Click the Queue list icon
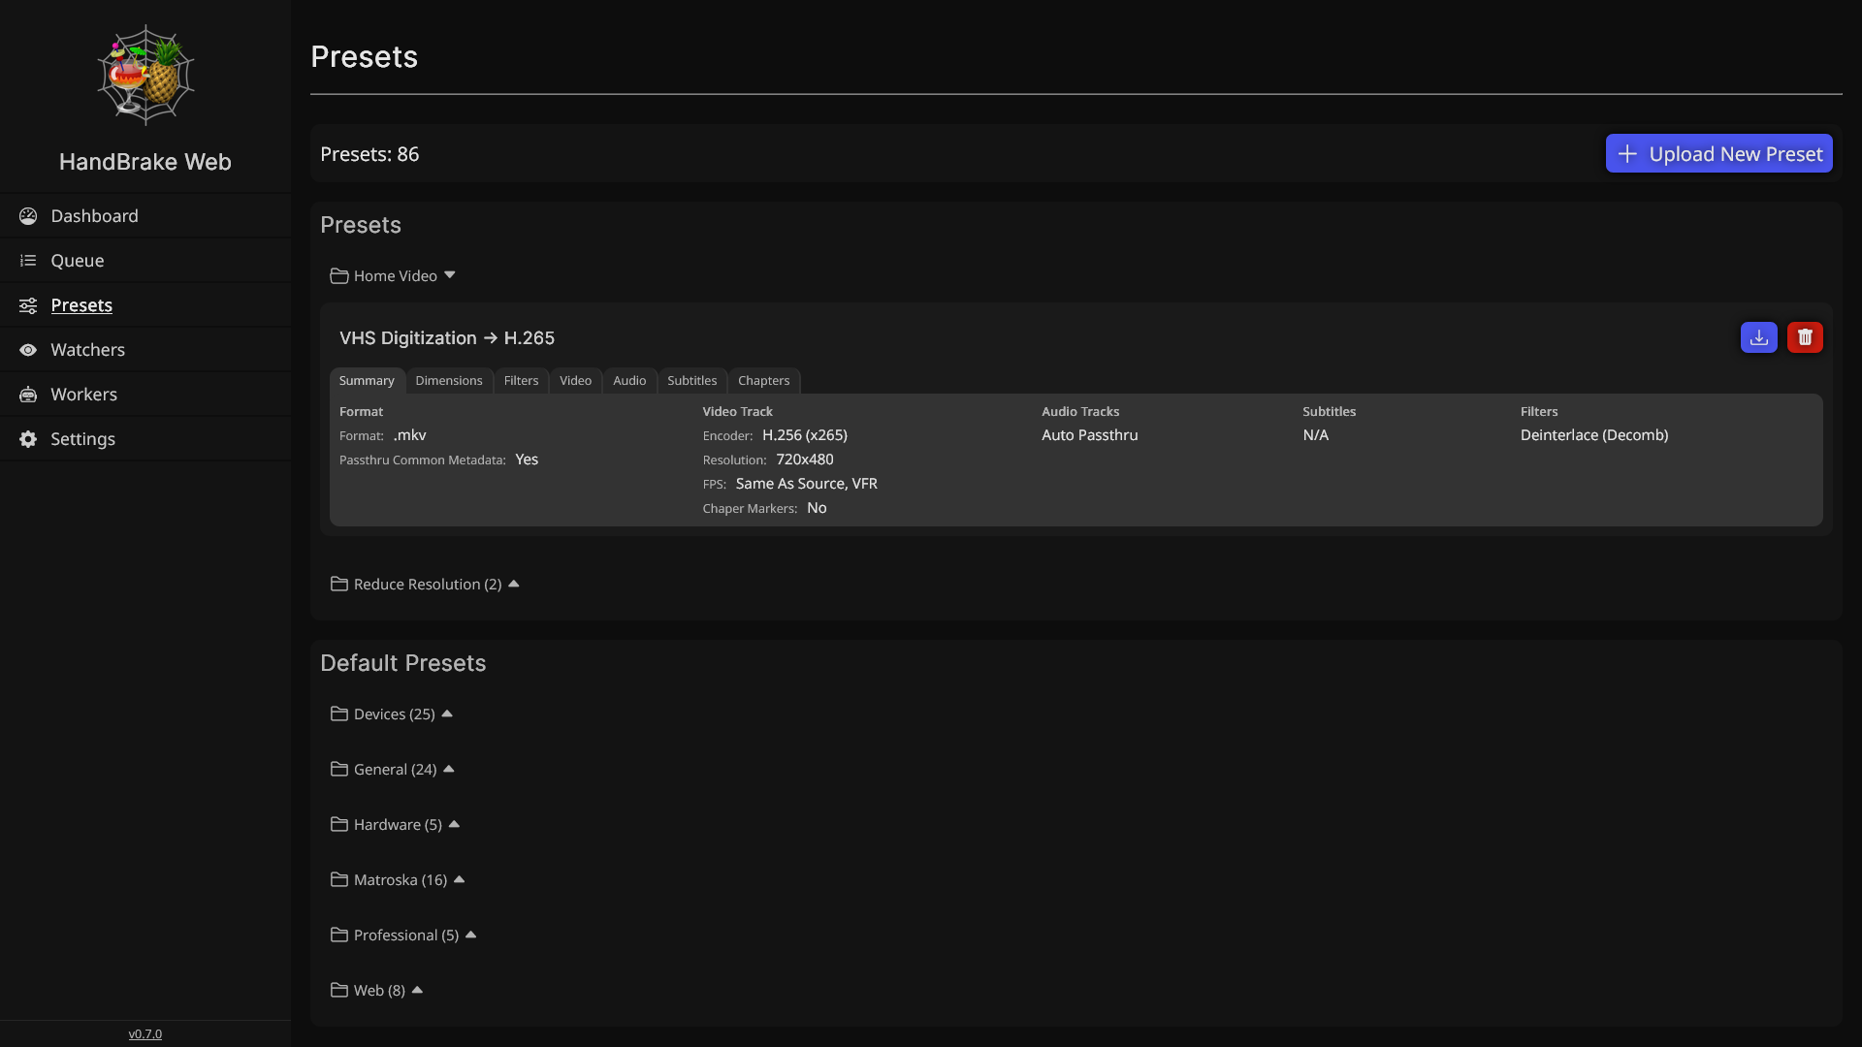This screenshot has height=1047, width=1862. [x=28, y=261]
